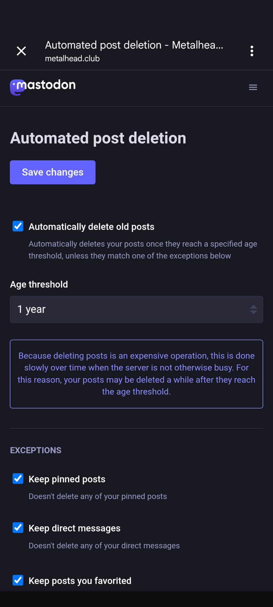Close the browser custom tab with X
The height and width of the screenshot is (607, 273).
tap(21, 51)
